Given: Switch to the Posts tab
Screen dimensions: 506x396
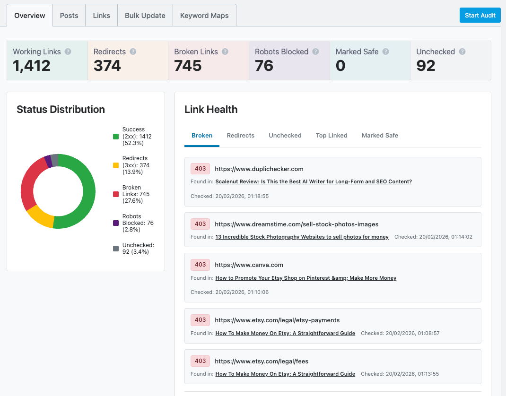Looking at the screenshot, I should point(69,15).
